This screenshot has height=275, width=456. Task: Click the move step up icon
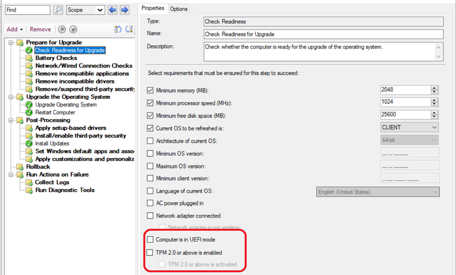click(118, 29)
